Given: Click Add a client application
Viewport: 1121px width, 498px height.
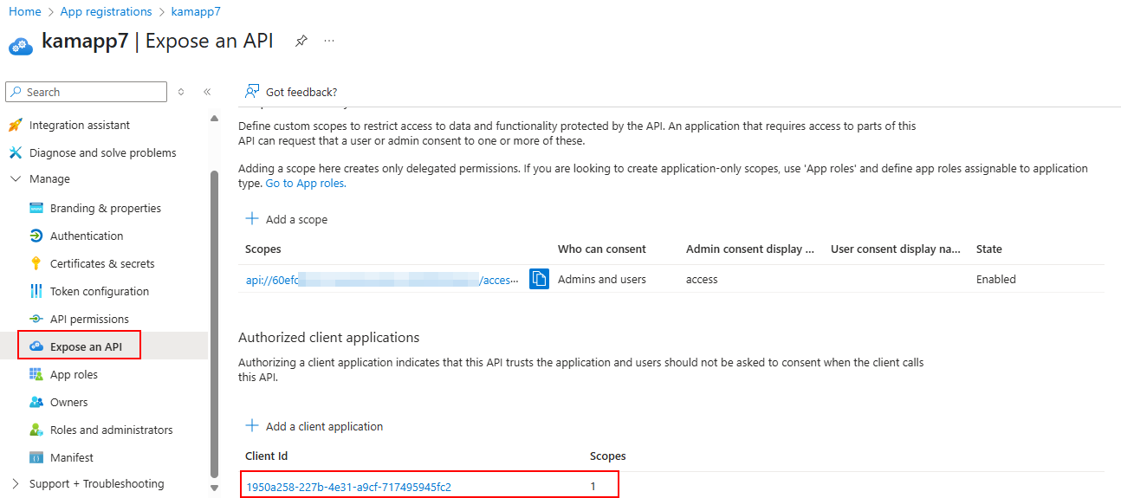Looking at the screenshot, I should 314,426.
